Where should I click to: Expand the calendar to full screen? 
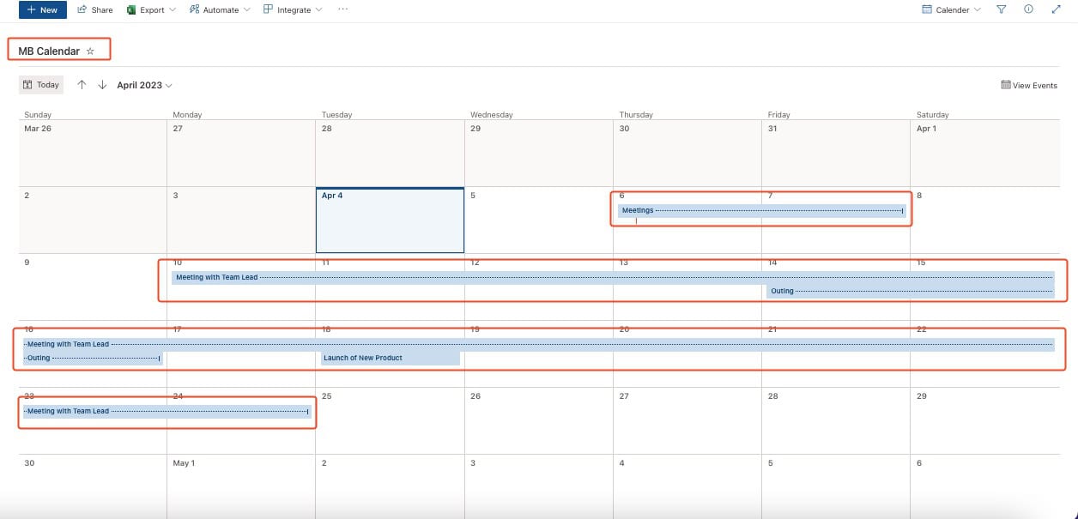click(x=1057, y=9)
